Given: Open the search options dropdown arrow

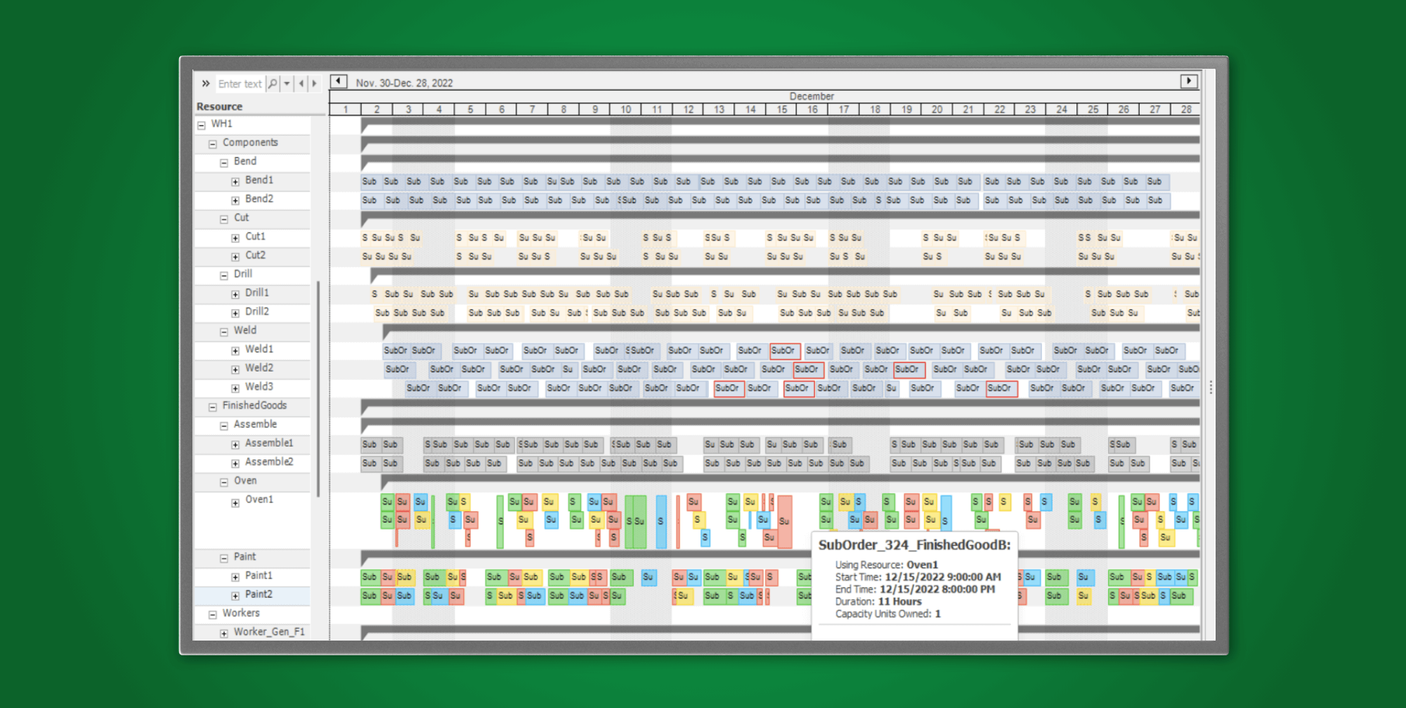Looking at the screenshot, I should pyautogui.click(x=287, y=84).
